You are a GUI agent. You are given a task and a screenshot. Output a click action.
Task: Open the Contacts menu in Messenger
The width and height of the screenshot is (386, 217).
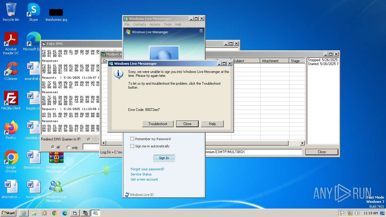(x=139, y=24)
